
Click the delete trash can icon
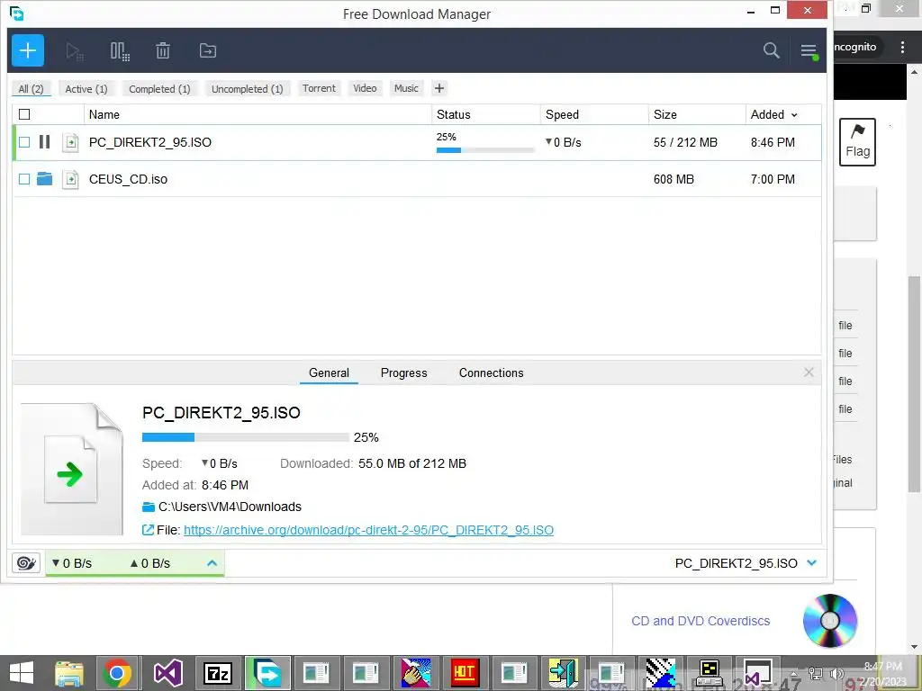click(x=163, y=51)
